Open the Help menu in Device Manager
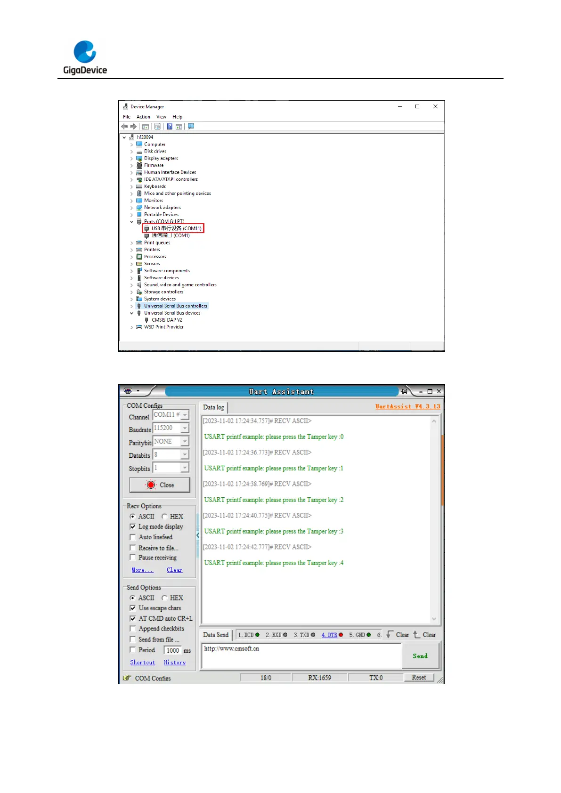 pyautogui.click(x=177, y=117)
